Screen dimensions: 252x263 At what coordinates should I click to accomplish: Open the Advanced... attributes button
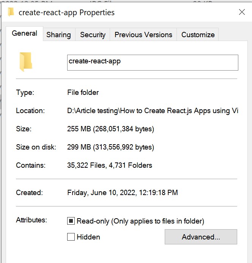[x=201, y=237]
